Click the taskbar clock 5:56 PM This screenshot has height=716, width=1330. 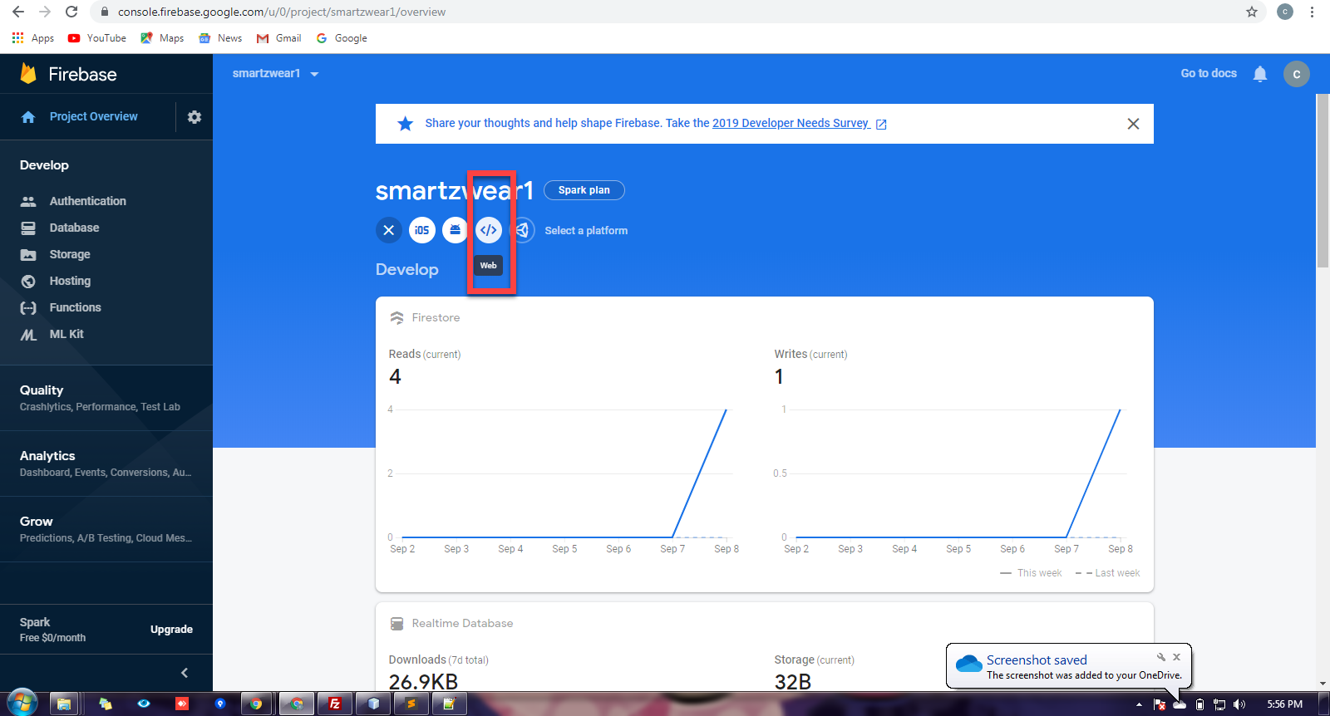(1284, 704)
